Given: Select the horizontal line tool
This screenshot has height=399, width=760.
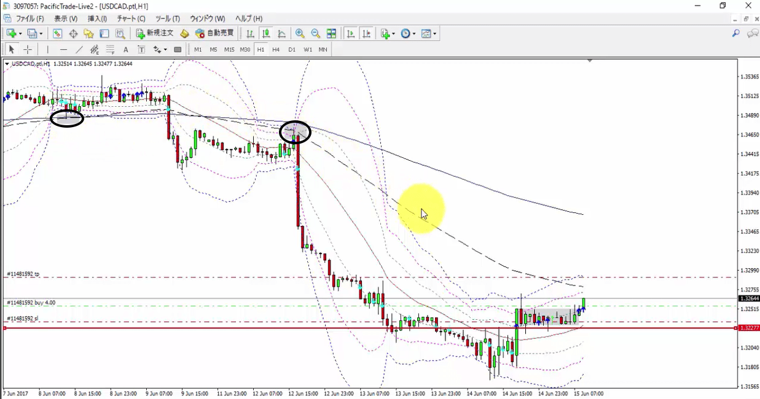Looking at the screenshot, I should tap(63, 50).
